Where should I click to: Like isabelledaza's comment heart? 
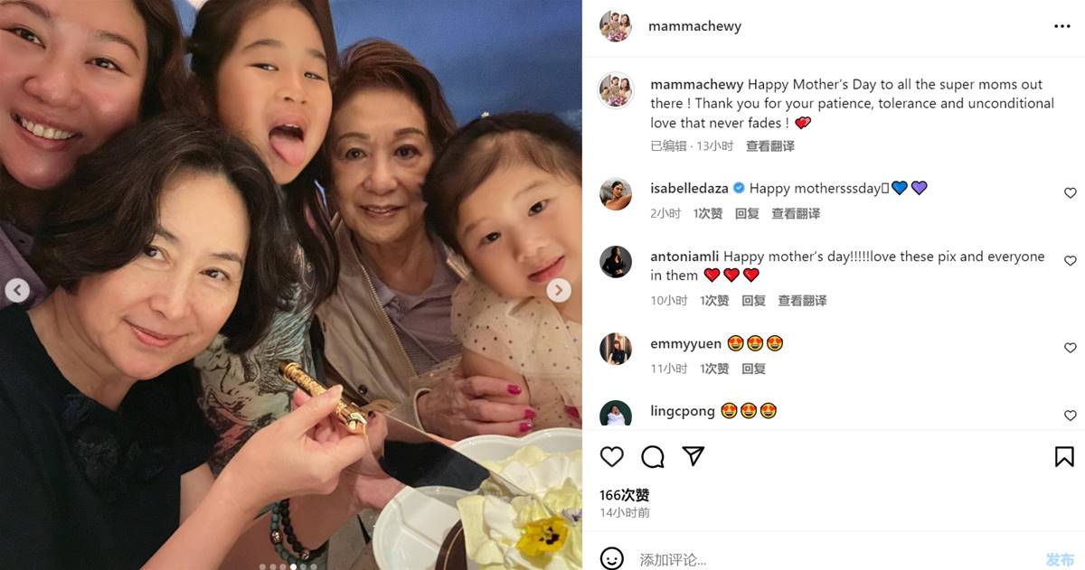pyautogui.click(x=1071, y=193)
